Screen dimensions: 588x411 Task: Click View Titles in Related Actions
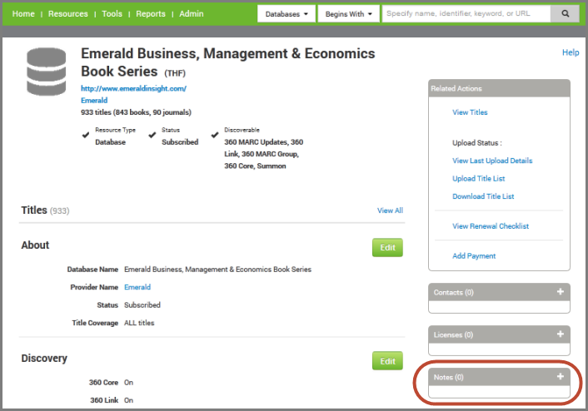(470, 112)
